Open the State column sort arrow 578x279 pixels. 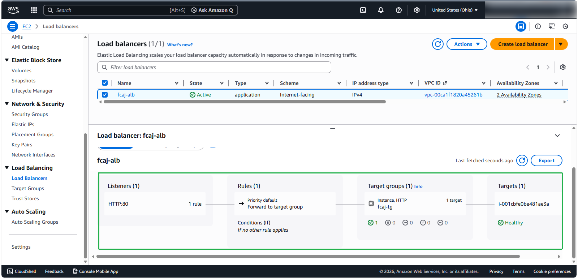coord(222,83)
